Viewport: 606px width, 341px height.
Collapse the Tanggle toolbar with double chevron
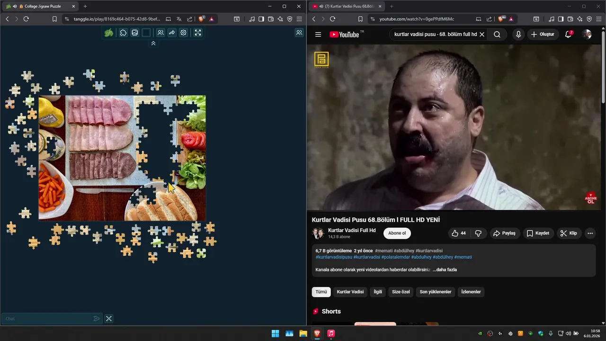[x=153, y=43]
